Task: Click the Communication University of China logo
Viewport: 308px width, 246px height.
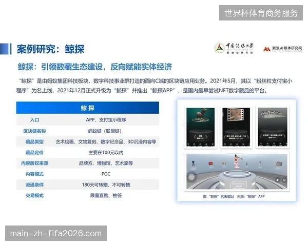Action: click(x=234, y=48)
